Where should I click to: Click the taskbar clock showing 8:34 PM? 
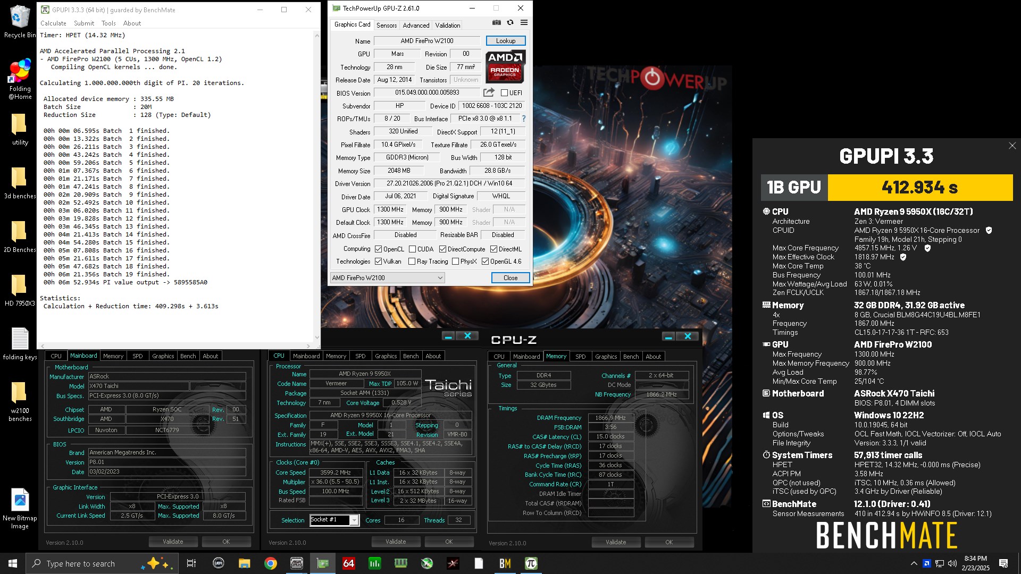(x=975, y=563)
